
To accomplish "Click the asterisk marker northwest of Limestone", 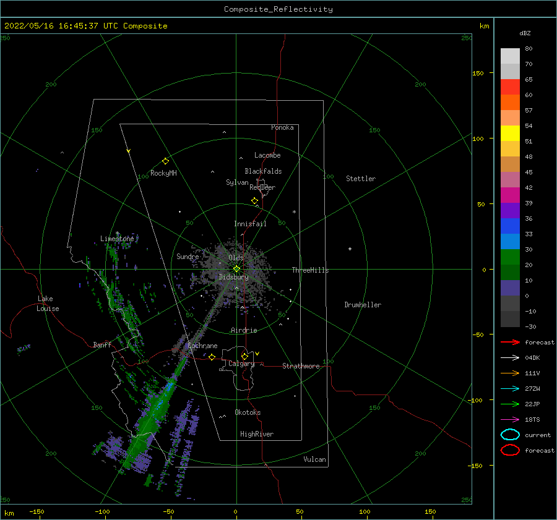I will pos(117,234).
